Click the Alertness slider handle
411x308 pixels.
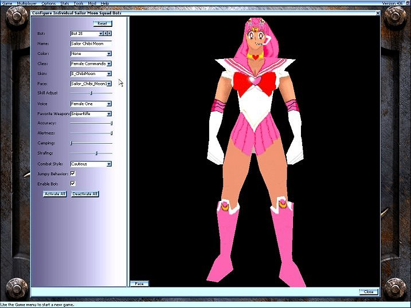[x=111, y=133]
